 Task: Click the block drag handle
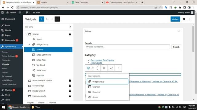[x=93, y=68]
